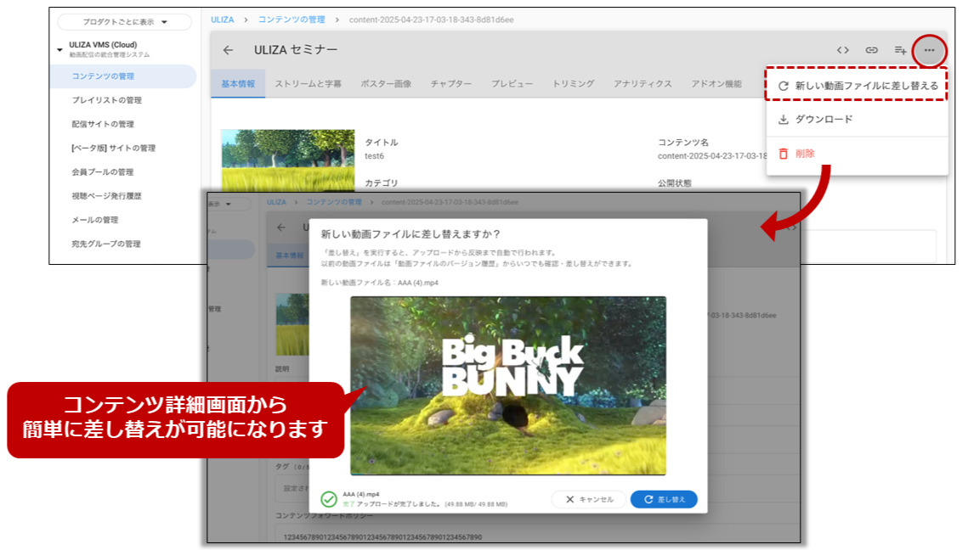Click the dimmed back arrow behind the dialog
Screen dimensions: 968x550
[x=281, y=227]
